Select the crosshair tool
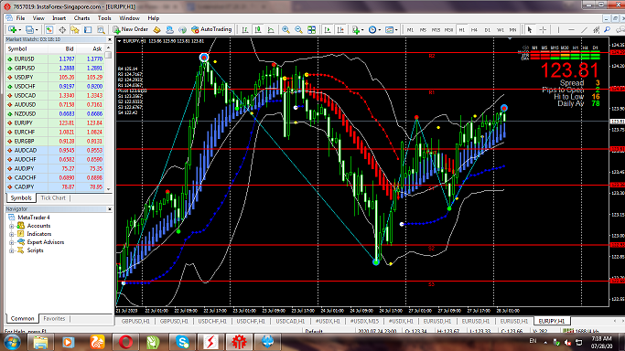Viewport: 625px width, 351px height. click(543, 30)
